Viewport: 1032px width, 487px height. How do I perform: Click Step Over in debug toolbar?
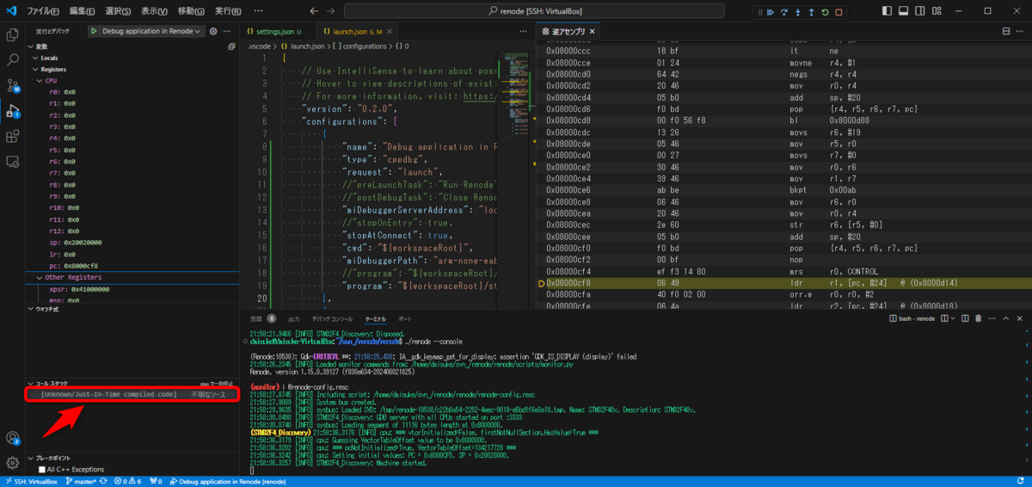tap(784, 12)
